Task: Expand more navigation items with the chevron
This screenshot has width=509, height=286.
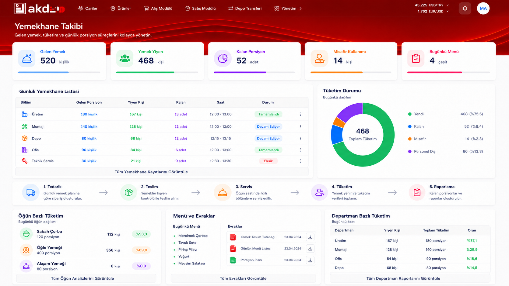Action: [300, 9]
